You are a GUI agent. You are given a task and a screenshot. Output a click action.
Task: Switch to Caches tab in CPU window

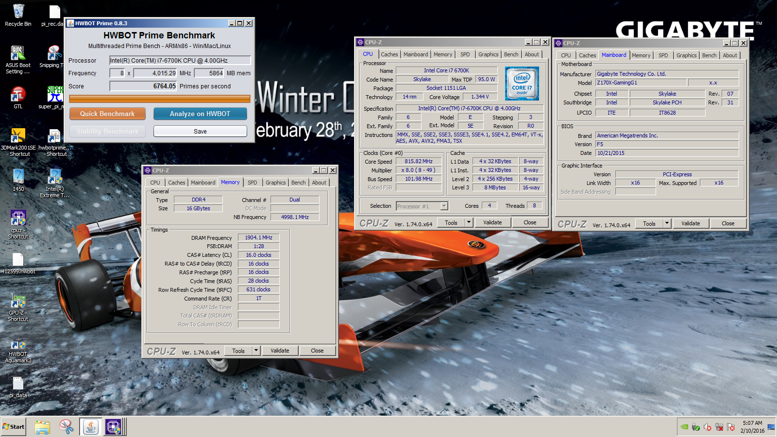(389, 54)
